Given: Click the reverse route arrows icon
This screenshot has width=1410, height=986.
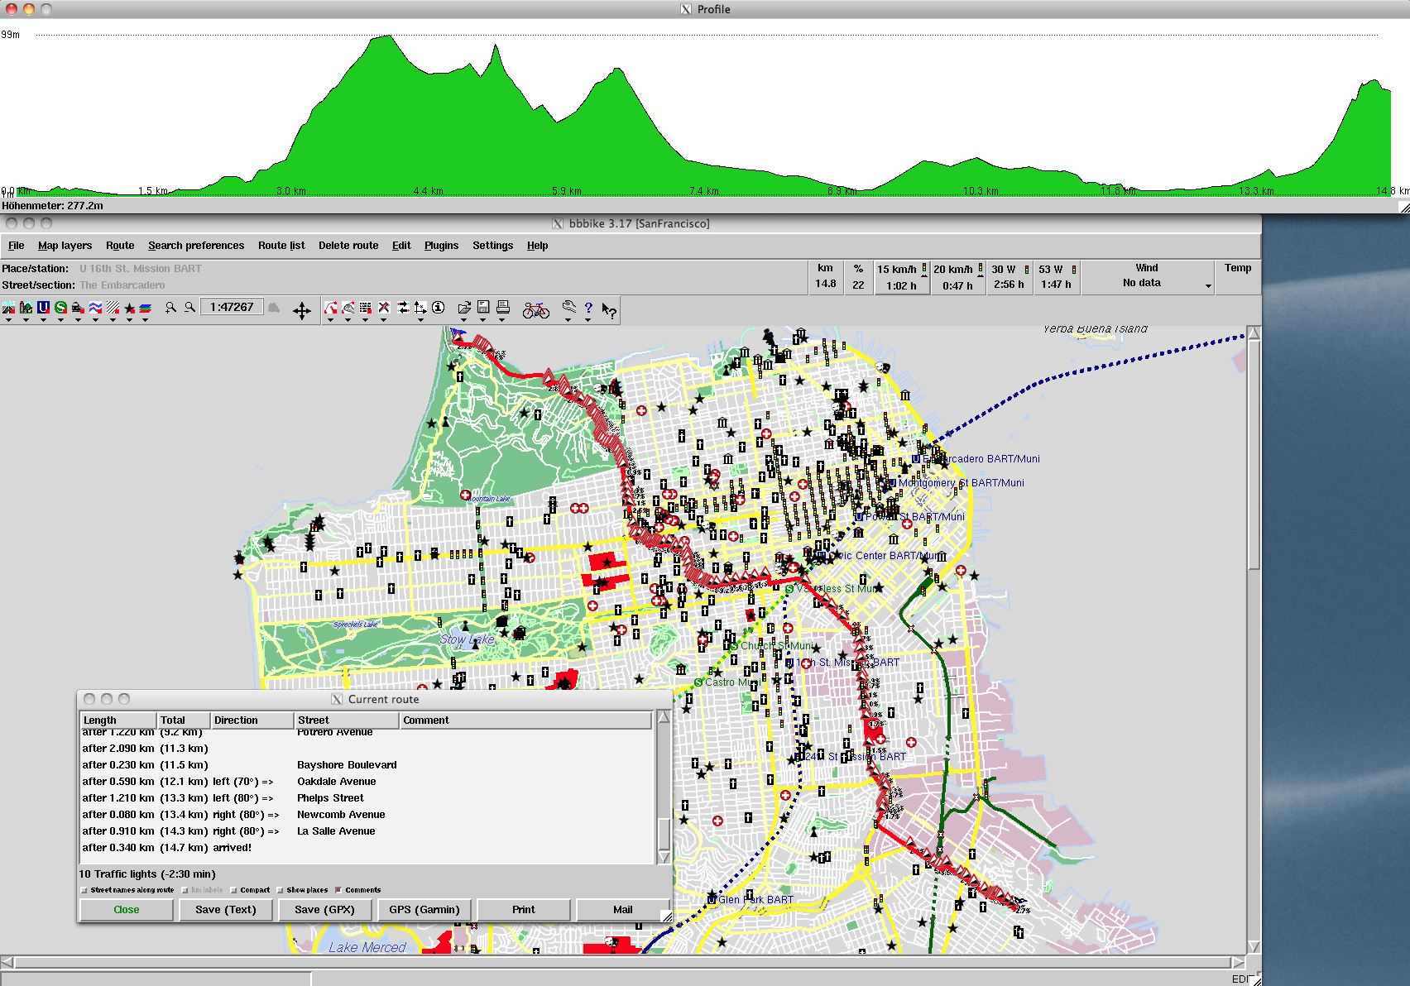Looking at the screenshot, I should pyautogui.click(x=403, y=307).
